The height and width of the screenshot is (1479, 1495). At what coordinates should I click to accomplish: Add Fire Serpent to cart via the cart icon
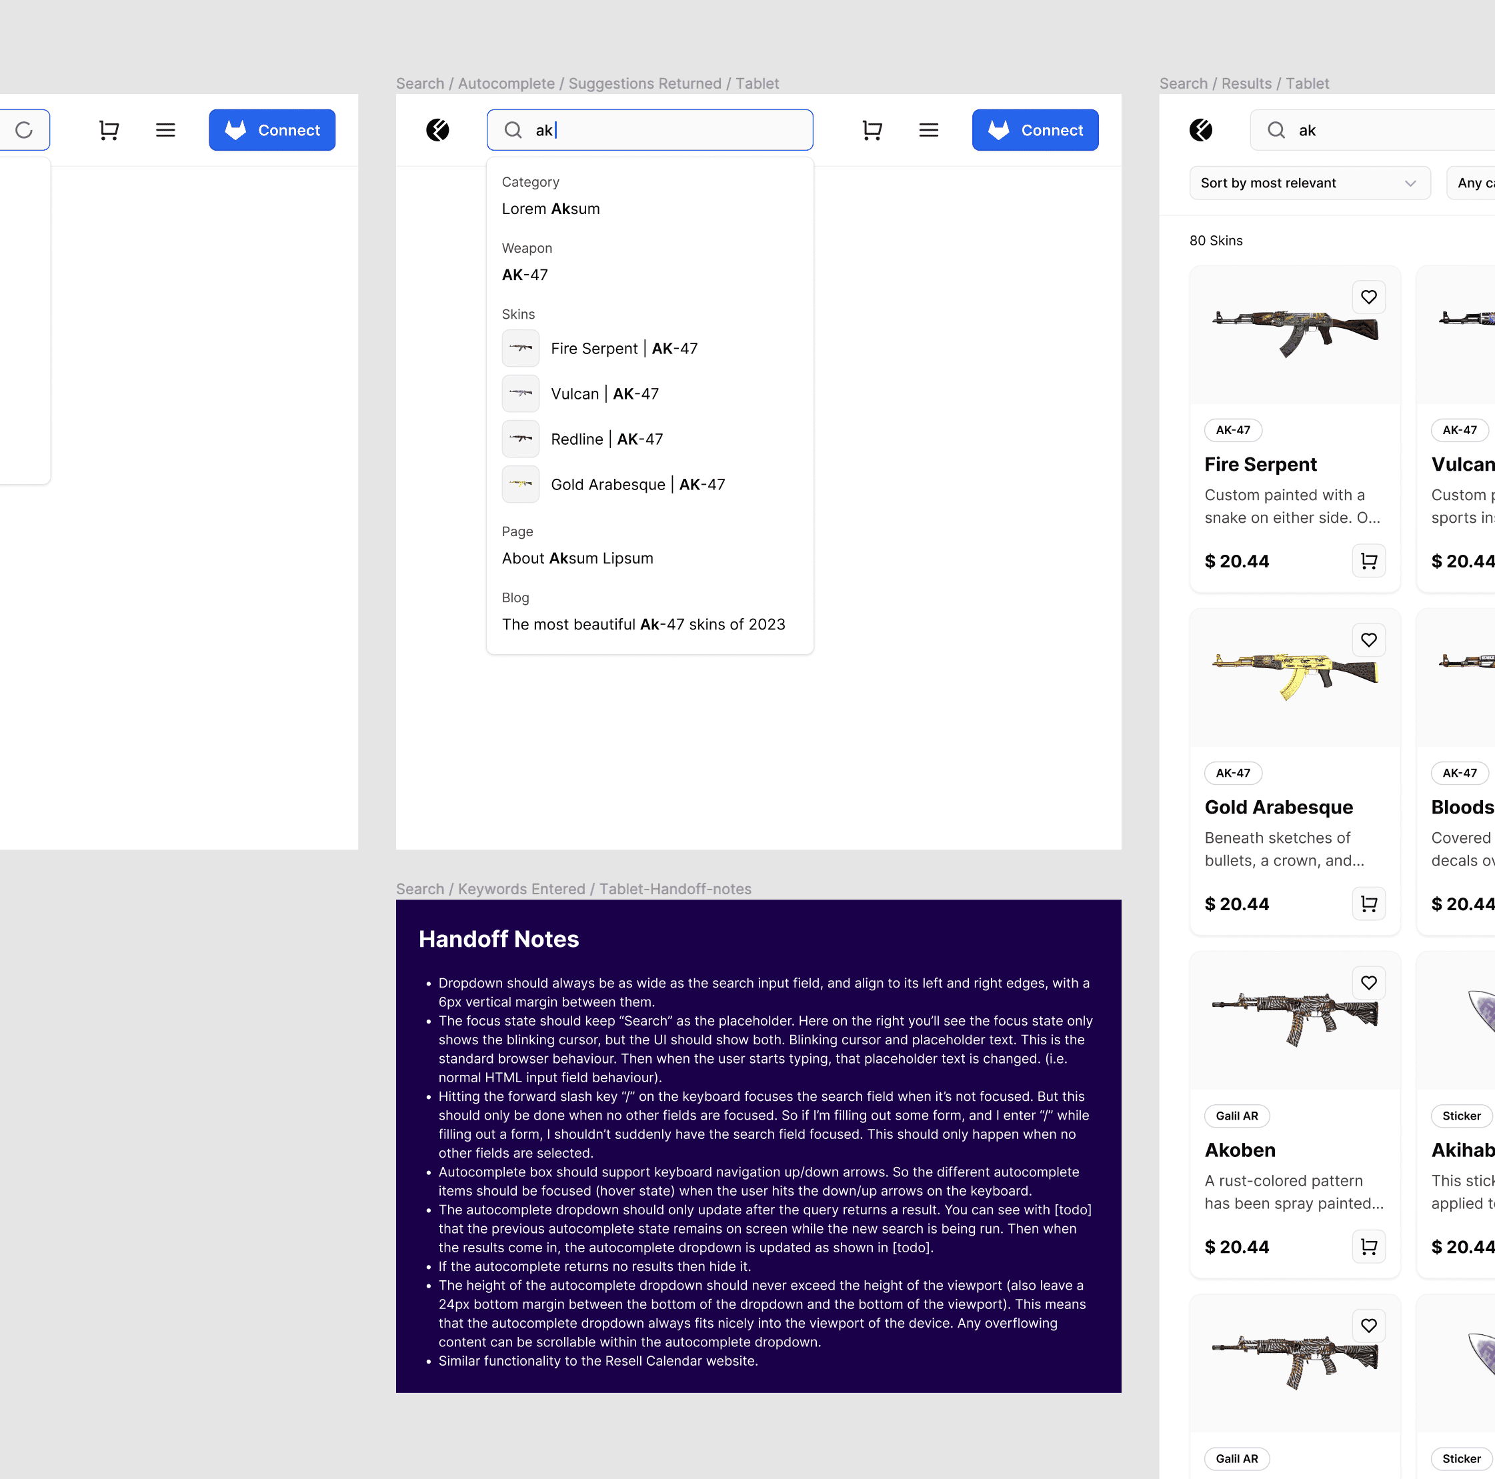point(1368,561)
